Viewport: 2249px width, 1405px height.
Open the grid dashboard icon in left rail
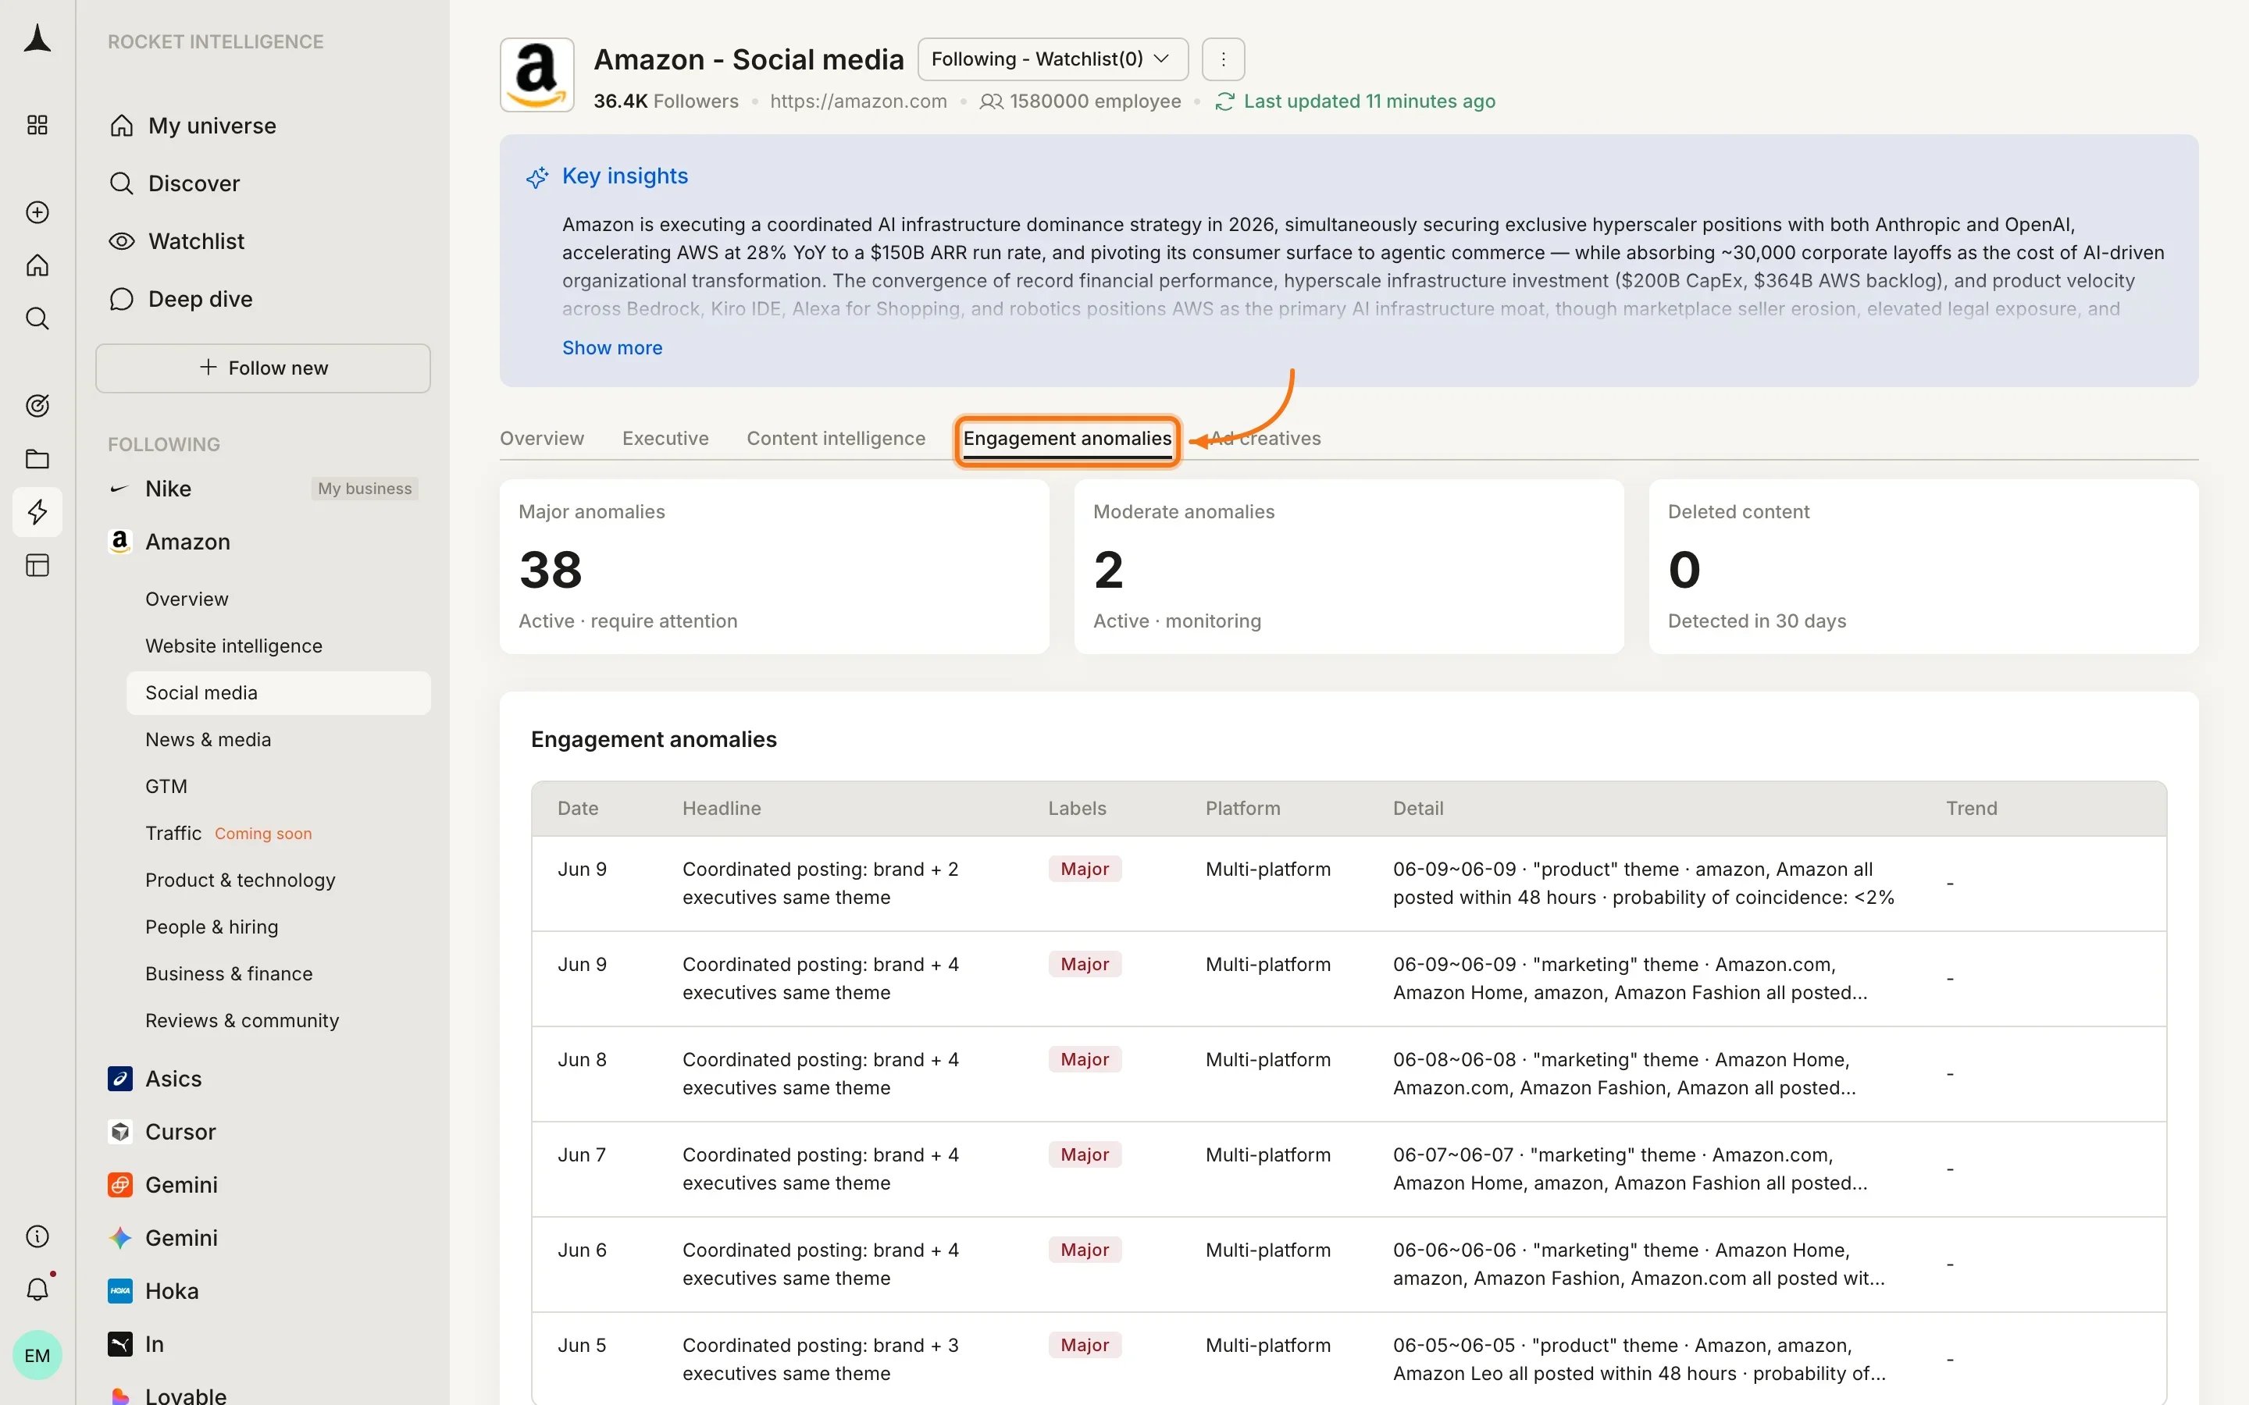click(37, 125)
